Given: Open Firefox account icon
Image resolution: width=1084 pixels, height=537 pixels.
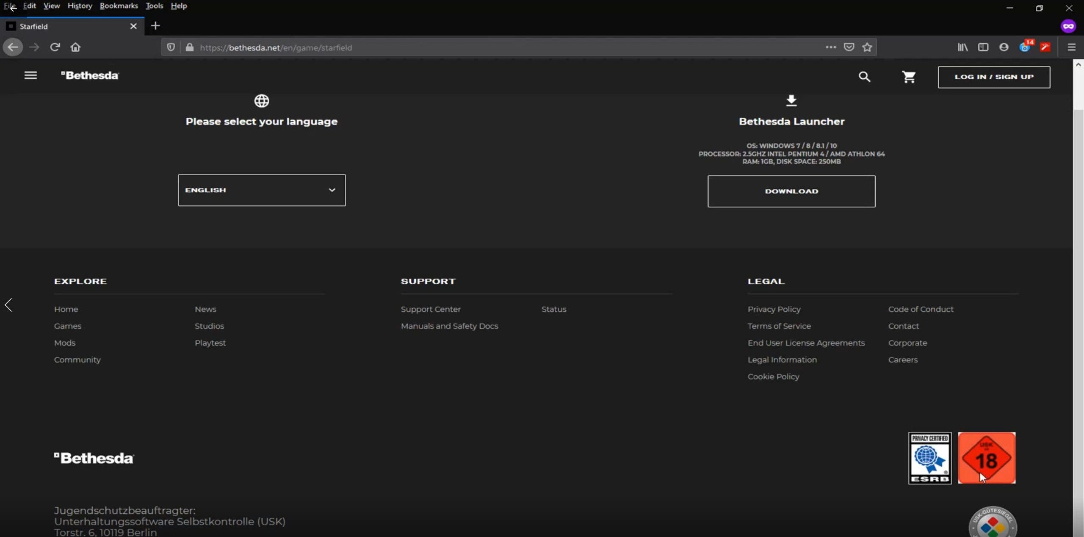Looking at the screenshot, I should tap(1004, 47).
